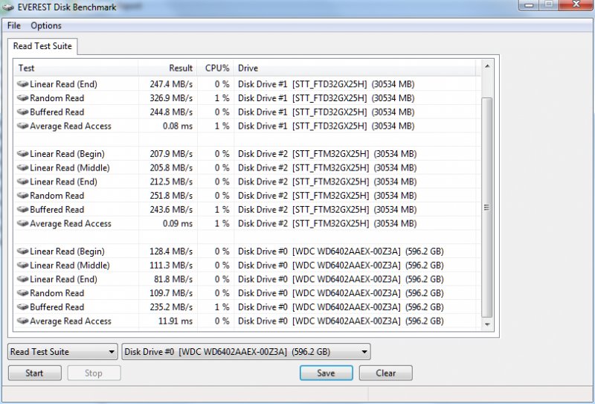Viewport: 595px width, 404px height.
Task: Click Drive #0 drive text in 128.4 MB/s row
Action: click(341, 251)
